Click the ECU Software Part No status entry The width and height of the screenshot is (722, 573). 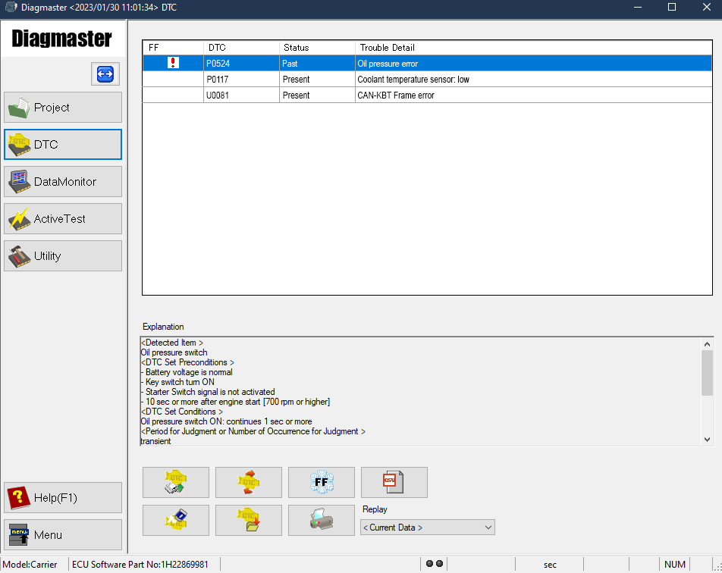[x=140, y=564]
